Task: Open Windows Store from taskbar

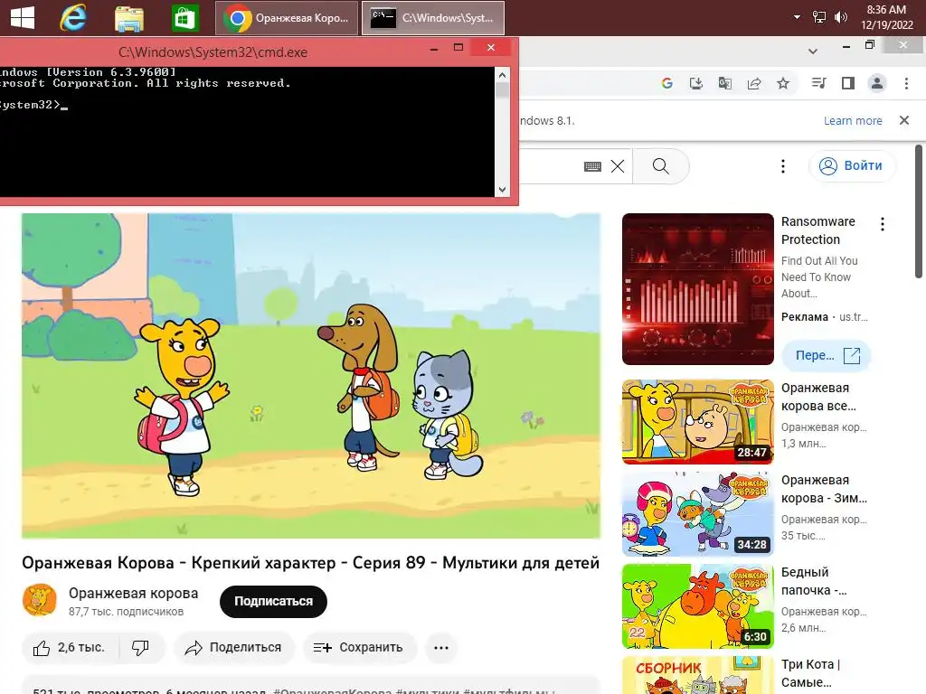Action: [184, 18]
